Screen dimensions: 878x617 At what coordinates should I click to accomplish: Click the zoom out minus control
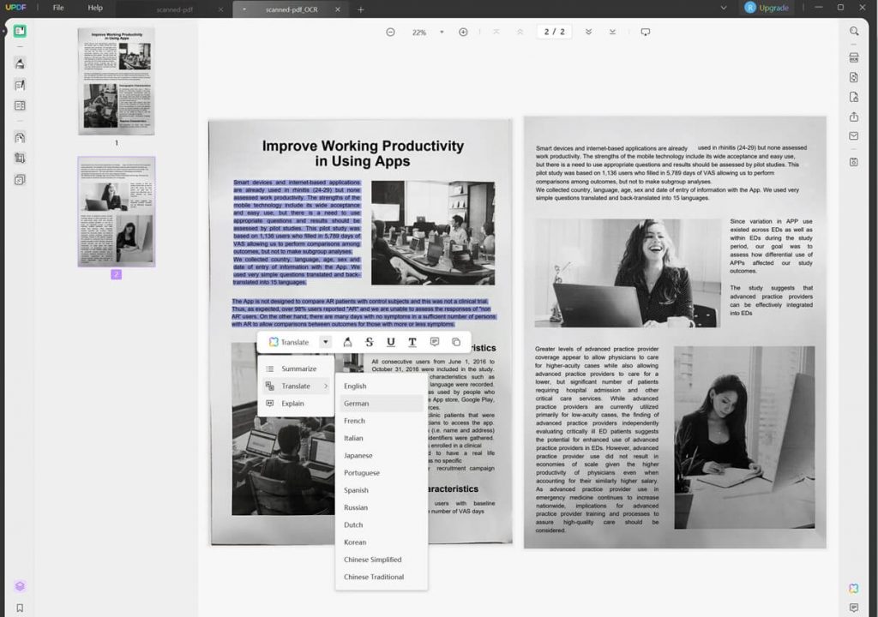[x=390, y=31]
